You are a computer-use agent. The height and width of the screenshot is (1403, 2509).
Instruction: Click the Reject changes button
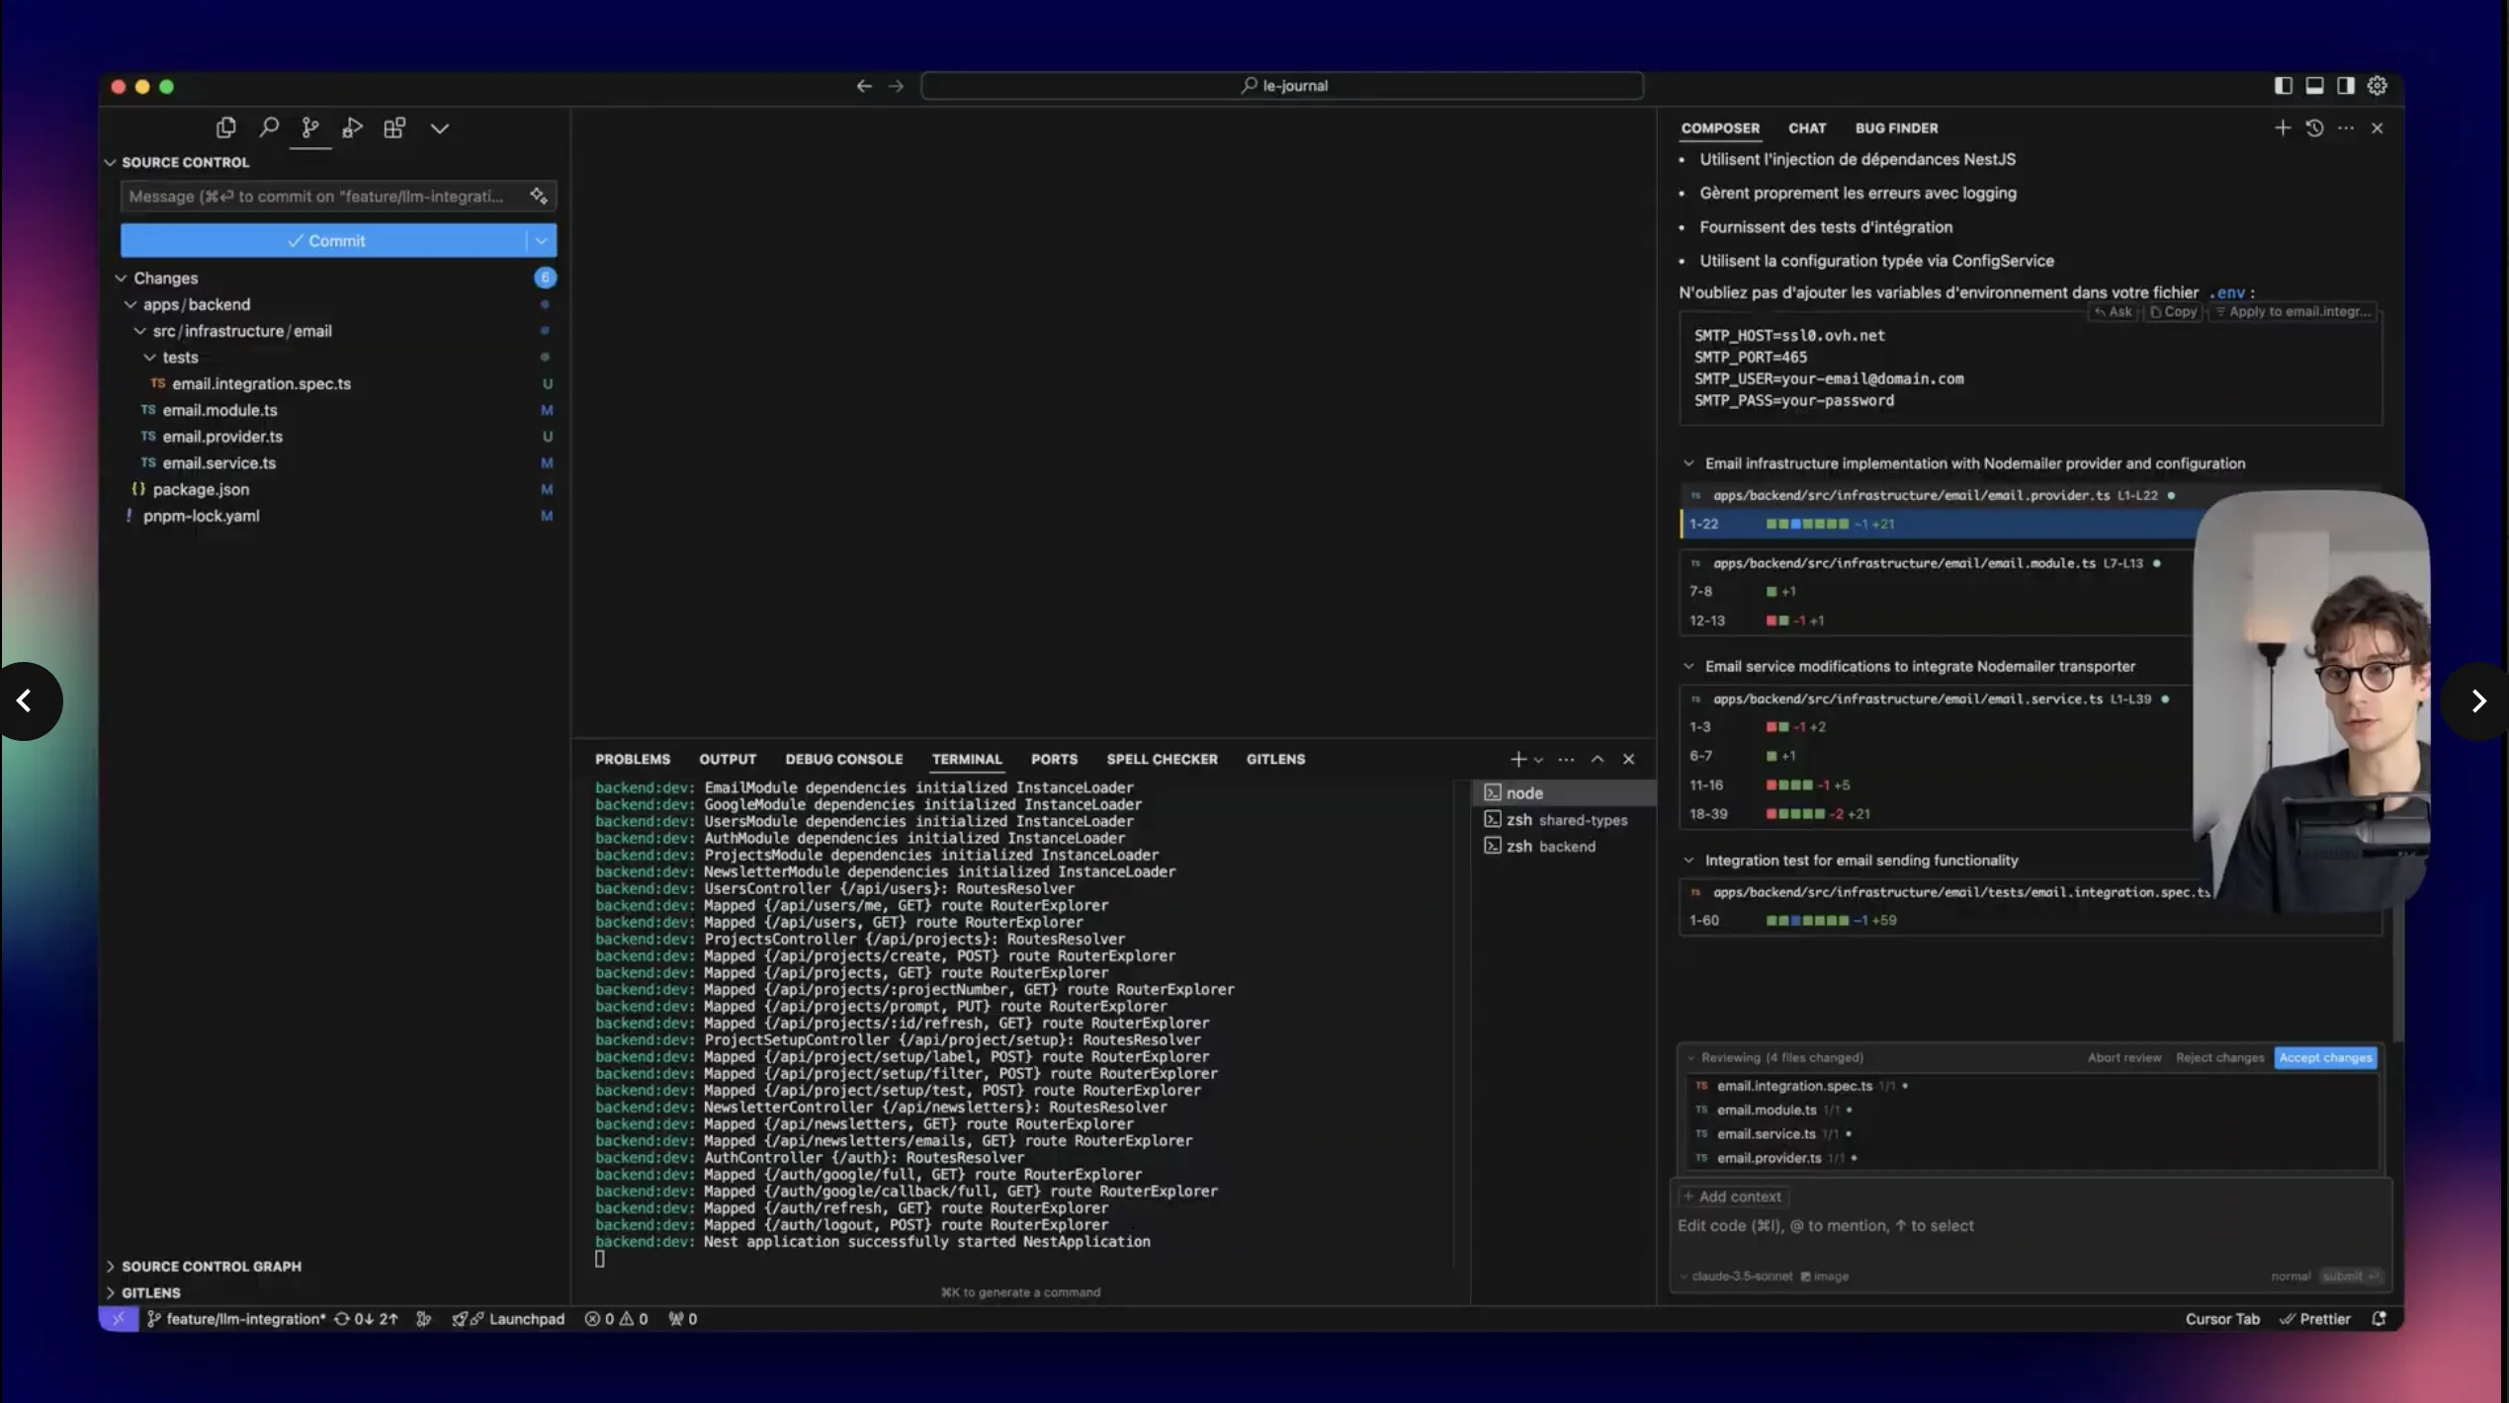2219,1057
